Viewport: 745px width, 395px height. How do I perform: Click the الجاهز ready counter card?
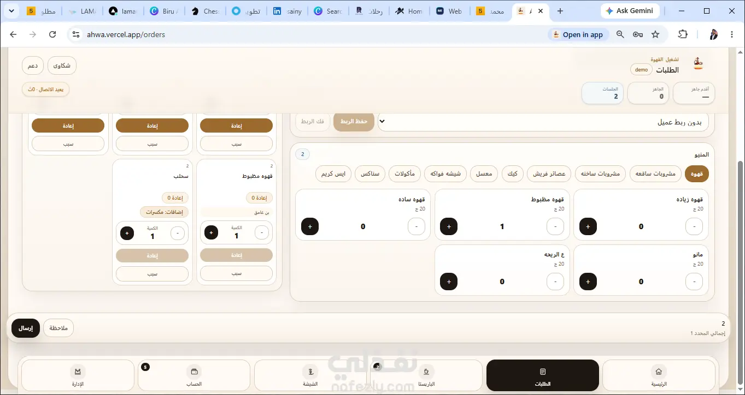(x=648, y=93)
